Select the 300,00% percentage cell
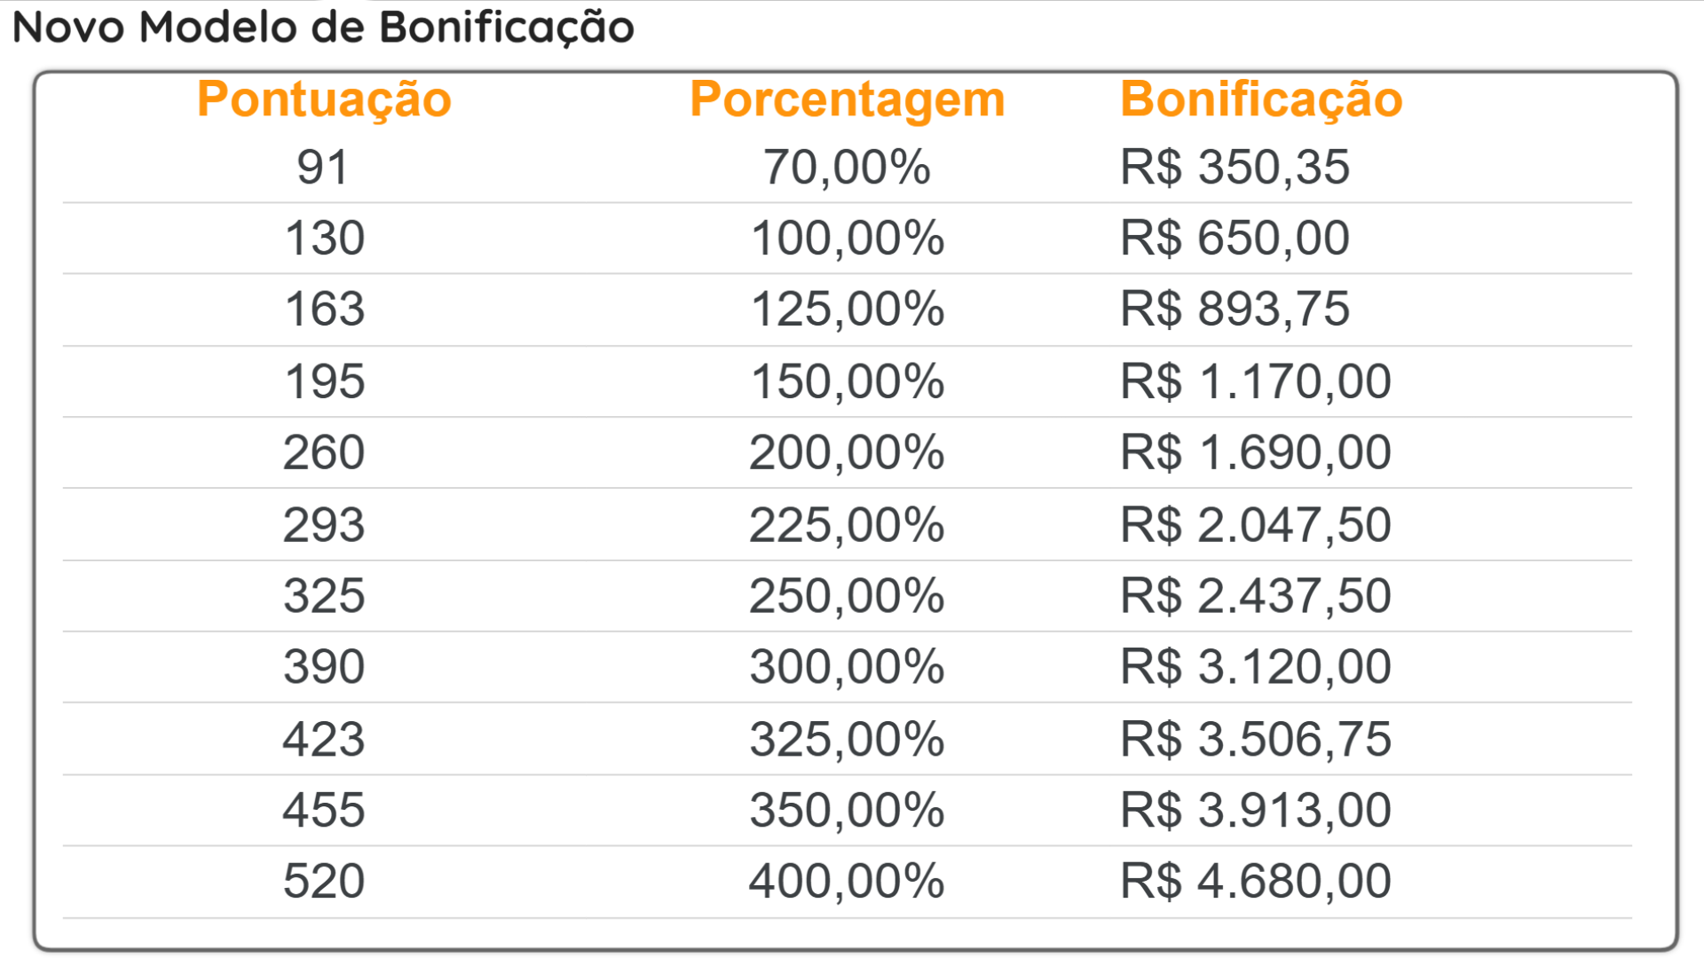Screen dimensions: 1704x958 pos(847,666)
